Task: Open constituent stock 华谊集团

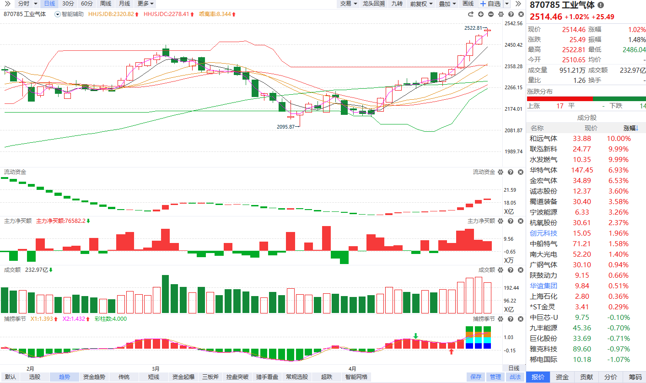Action: 544,286
